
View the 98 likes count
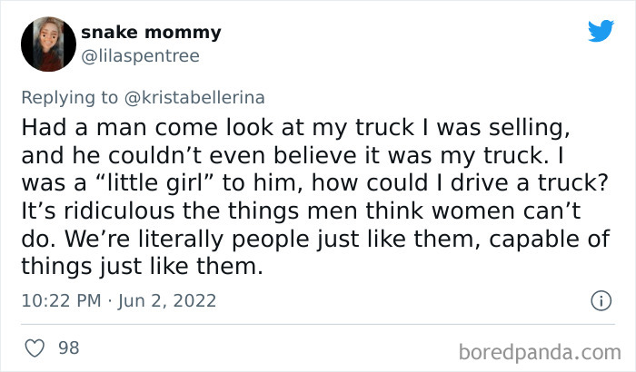pos(68,348)
